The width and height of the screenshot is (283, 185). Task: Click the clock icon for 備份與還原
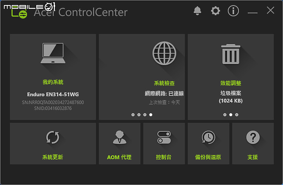point(208,137)
